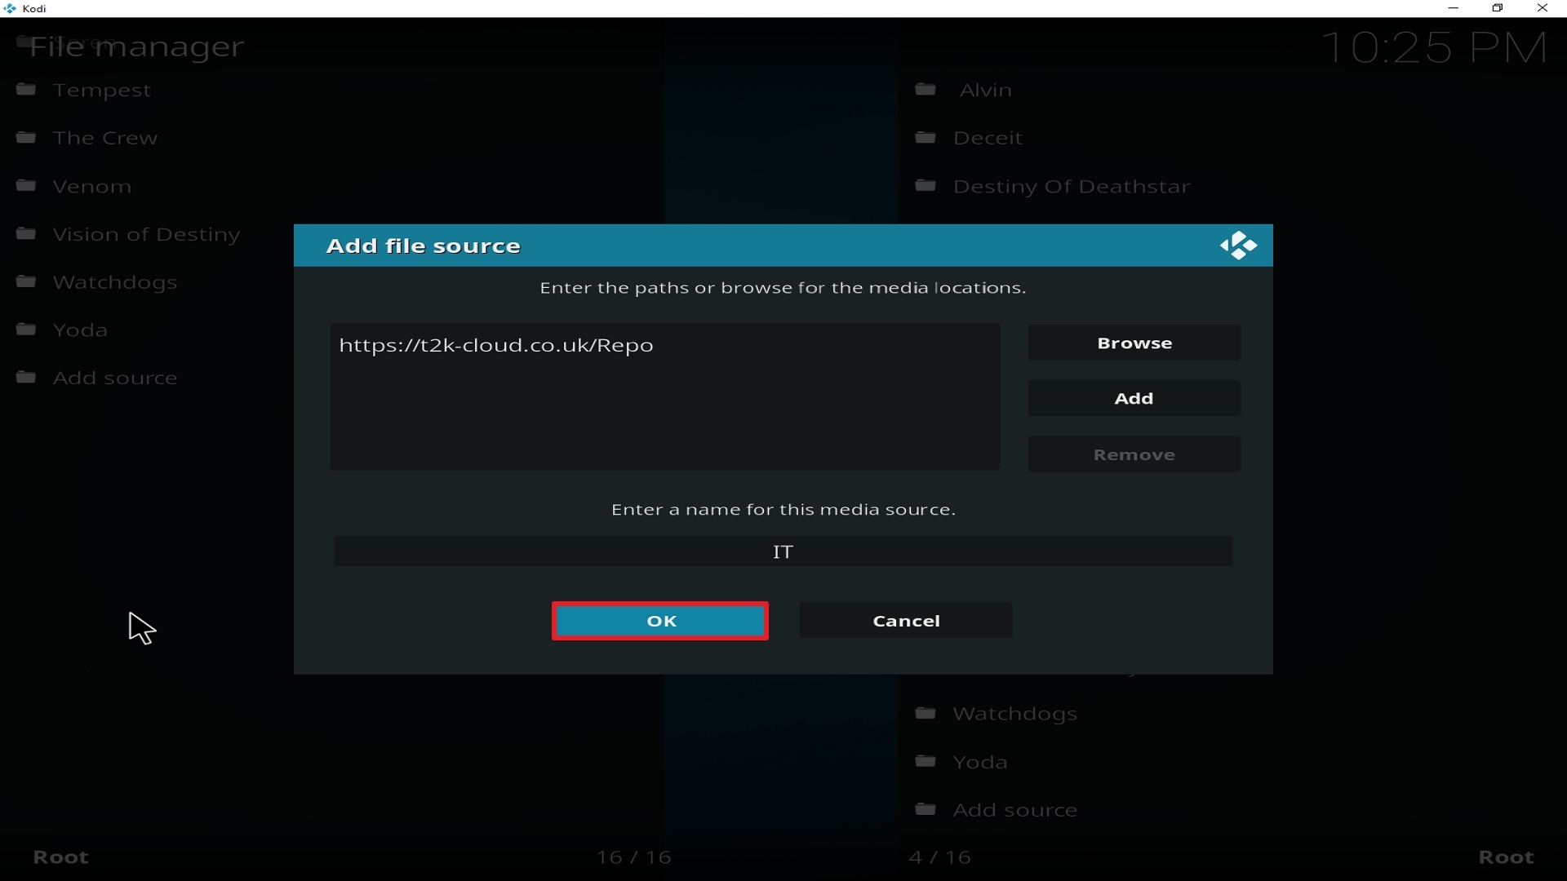Close the Kodi window
The height and width of the screenshot is (881, 1567).
tap(1543, 8)
